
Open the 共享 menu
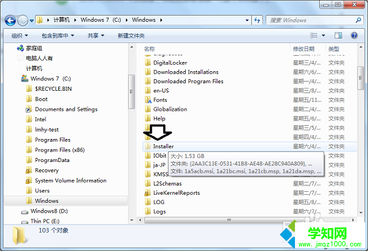(96, 36)
